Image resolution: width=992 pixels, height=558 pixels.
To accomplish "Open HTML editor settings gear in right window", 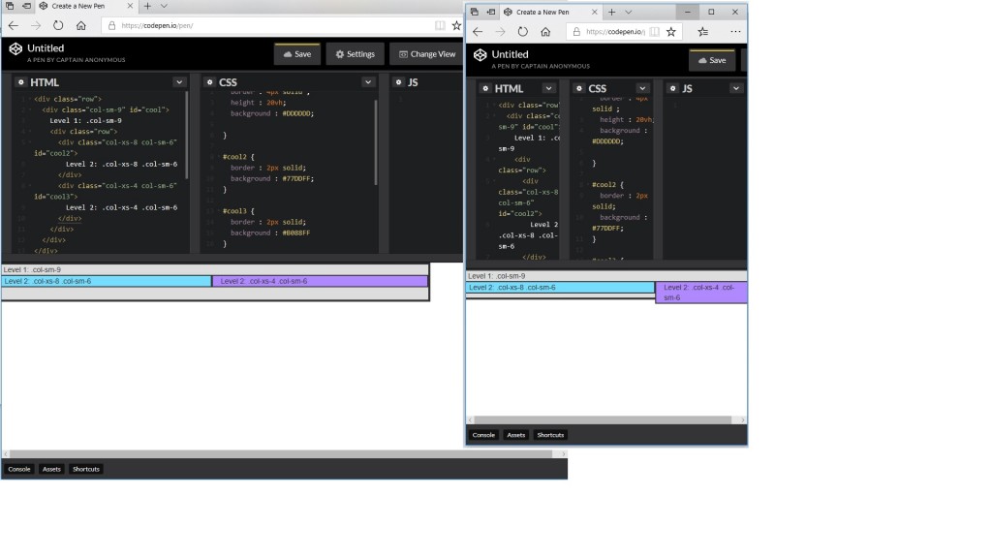I will click(x=485, y=88).
